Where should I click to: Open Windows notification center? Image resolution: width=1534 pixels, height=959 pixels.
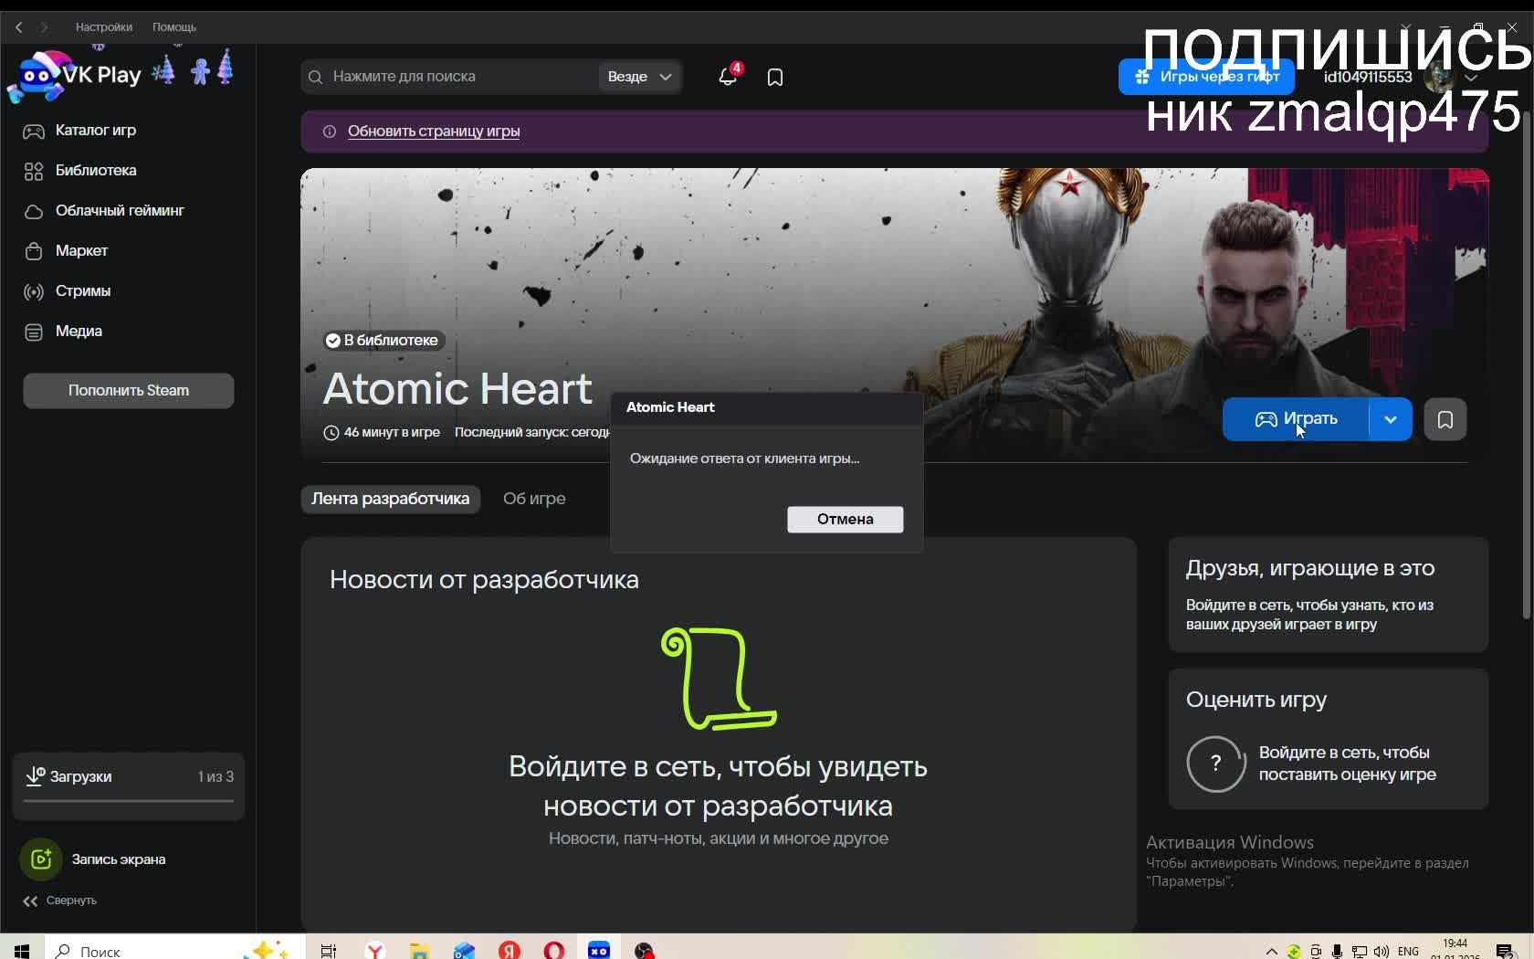[1505, 951]
